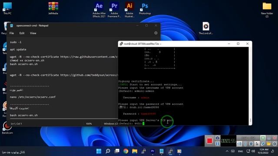Click the '100%' zoom level in the Notepad status bar

click(89, 123)
